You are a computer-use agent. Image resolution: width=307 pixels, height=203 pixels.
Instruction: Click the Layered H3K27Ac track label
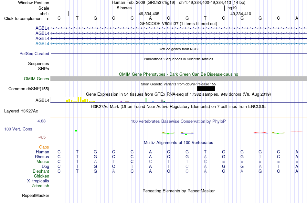click(21, 111)
